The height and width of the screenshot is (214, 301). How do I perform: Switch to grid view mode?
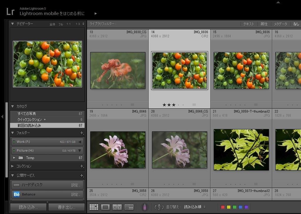[x=94, y=207]
